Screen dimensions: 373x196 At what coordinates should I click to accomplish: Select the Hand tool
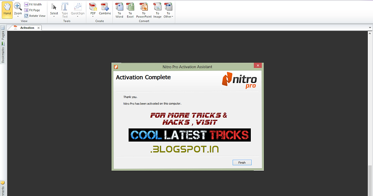(x=7, y=10)
